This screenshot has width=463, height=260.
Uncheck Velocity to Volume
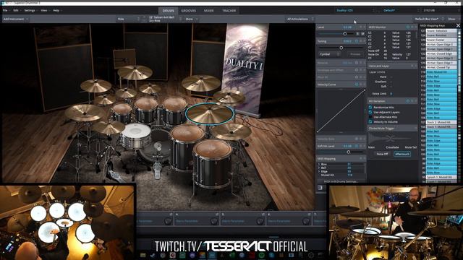370,122
